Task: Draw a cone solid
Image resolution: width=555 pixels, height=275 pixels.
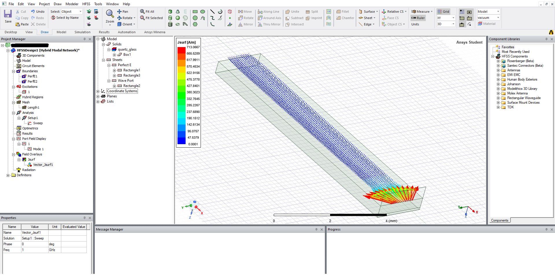Action: [178, 12]
